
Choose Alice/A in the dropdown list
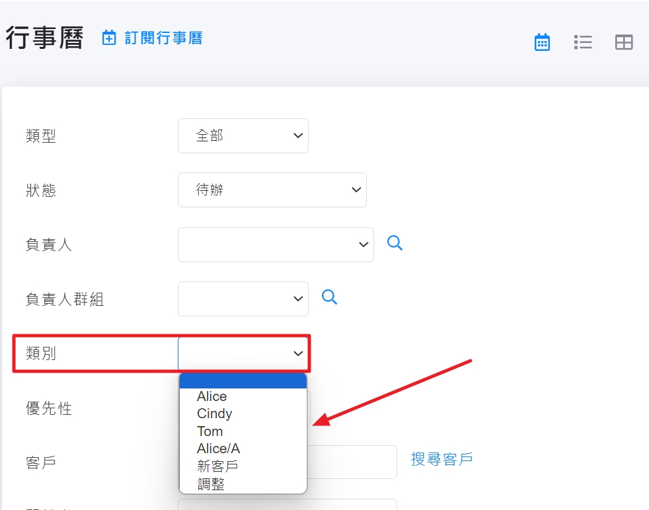pyautogui.click(x=219, y=449)
